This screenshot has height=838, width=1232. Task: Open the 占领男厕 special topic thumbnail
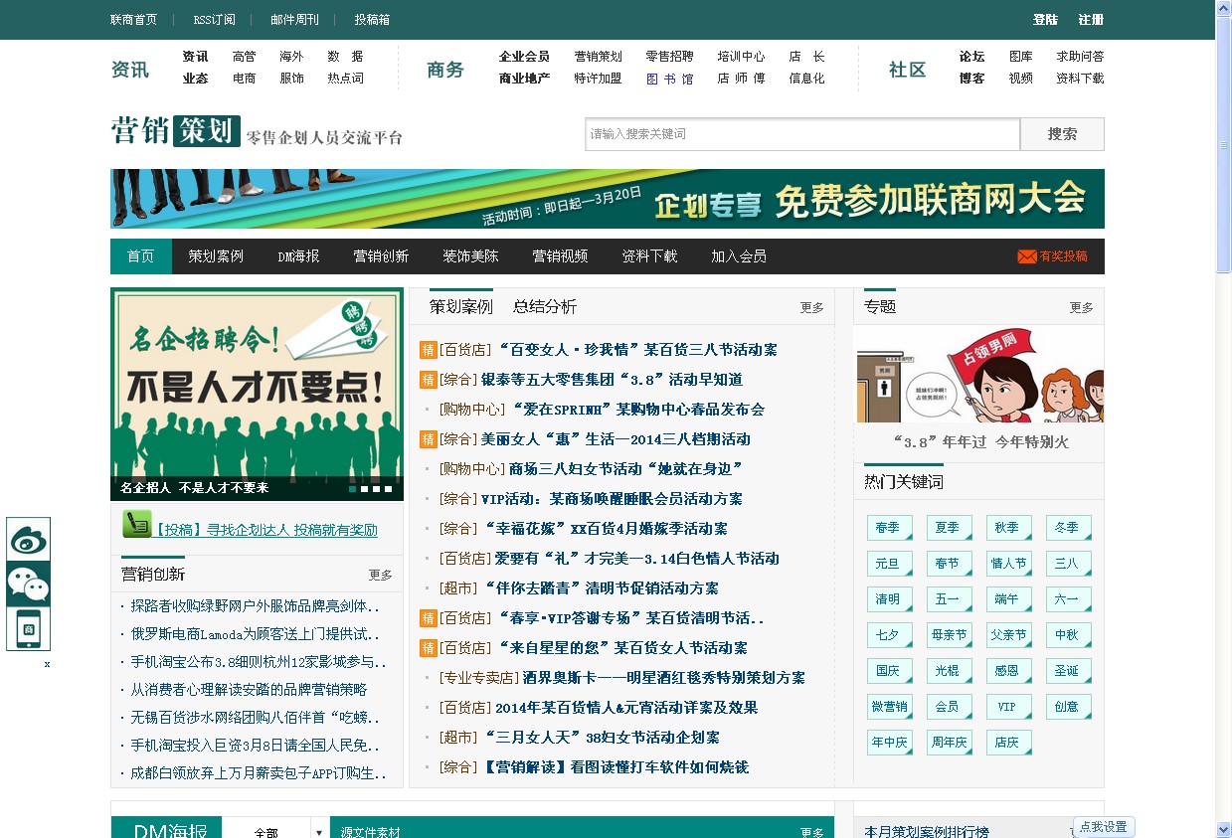(978, 376)
